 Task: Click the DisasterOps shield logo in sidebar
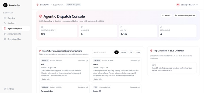coord(5,5)
